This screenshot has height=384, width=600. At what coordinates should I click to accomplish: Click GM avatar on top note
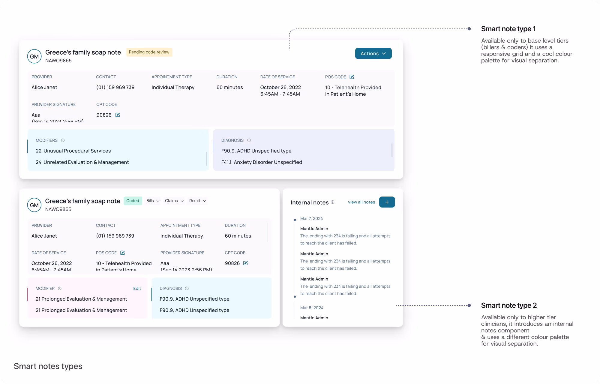pyautogui.click(x=34, y=56)
